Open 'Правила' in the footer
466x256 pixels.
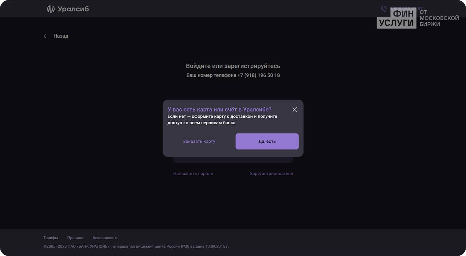click(x=75, y=238)
